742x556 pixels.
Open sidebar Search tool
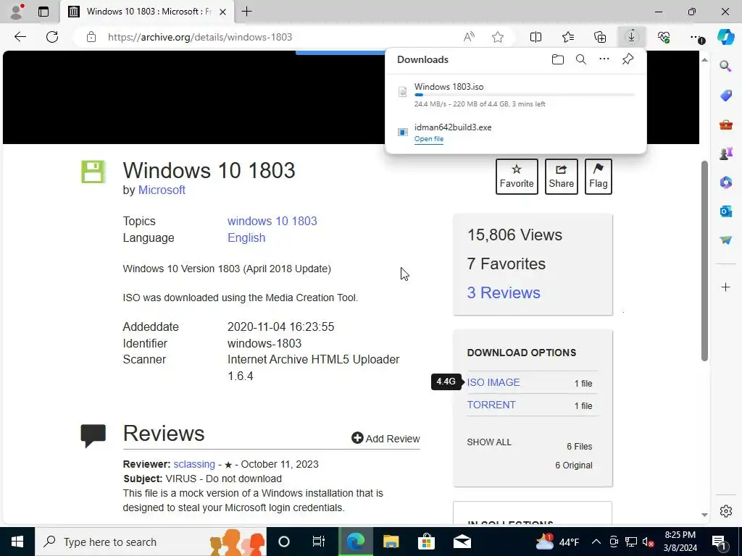(x=725, y=66)
